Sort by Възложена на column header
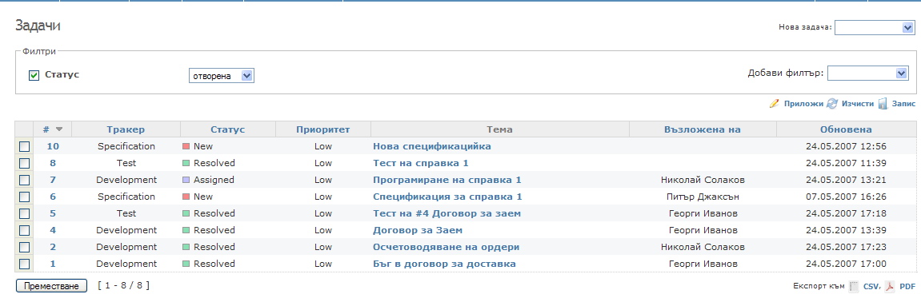Image resolution: width=921 pixels, height=306 pixels. [x=703, y=129]
